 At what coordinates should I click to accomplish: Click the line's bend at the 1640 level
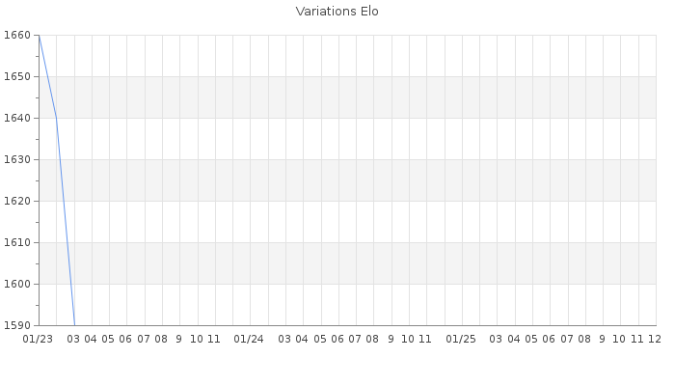click(x=56, y=118)
